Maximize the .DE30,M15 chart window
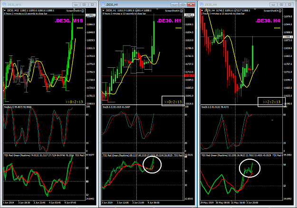The image size is (297, 208). coord(84,5)
